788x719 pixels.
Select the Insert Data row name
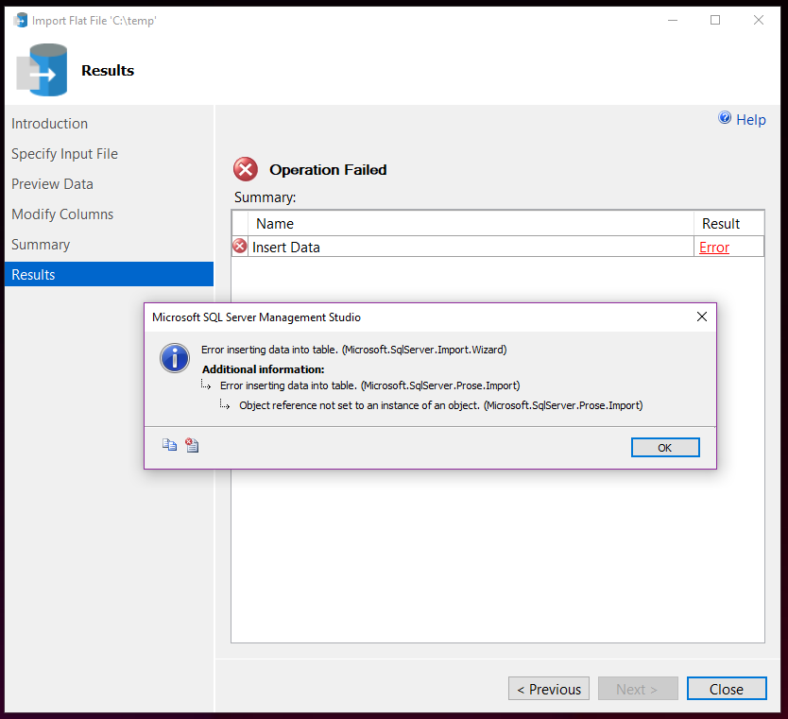pos(286,248)
